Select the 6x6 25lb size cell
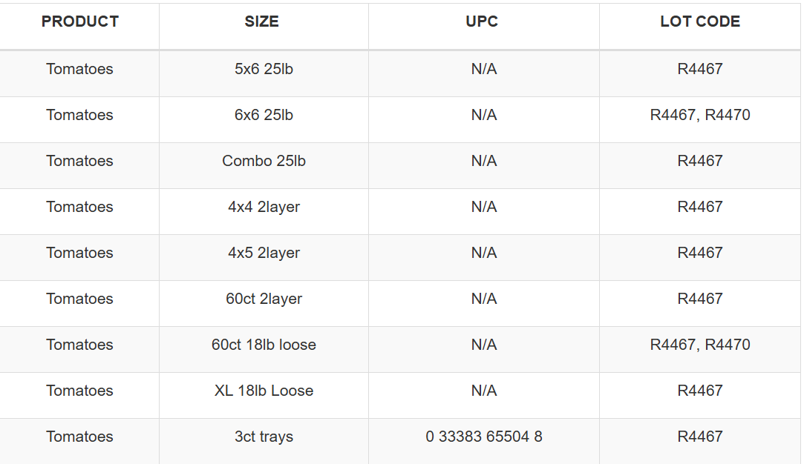 point(264,115)
